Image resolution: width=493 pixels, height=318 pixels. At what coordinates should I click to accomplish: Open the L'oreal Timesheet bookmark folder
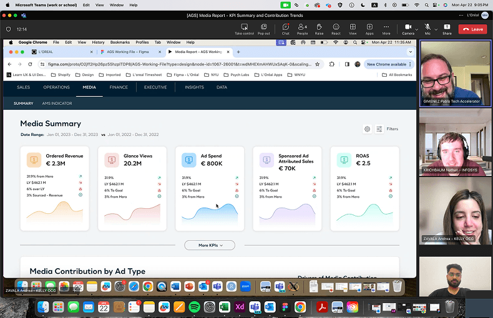[x=144, y=75]
